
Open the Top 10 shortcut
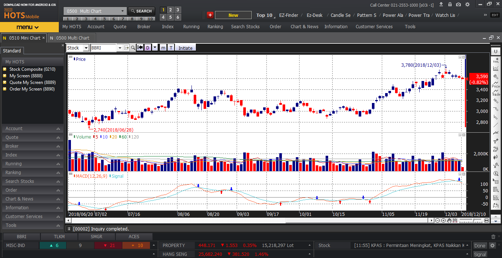(x=264, y=15)
